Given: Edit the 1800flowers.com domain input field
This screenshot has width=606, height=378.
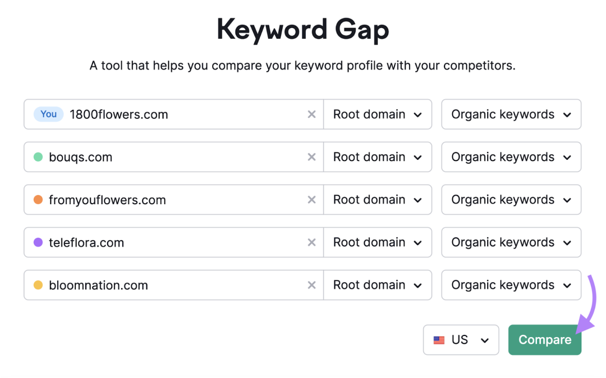Looking at the screenshot, I should pos(186,114).
